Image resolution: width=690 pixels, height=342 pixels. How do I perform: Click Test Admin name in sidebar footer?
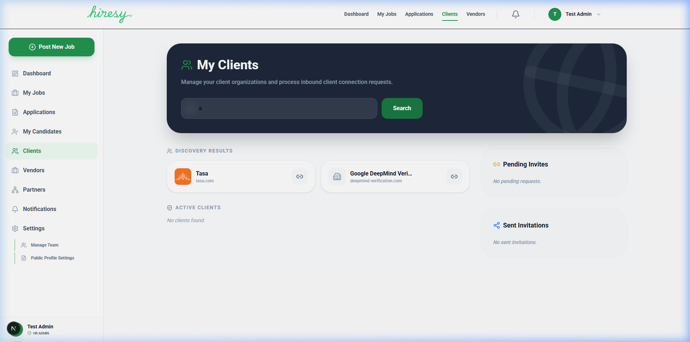40,327
